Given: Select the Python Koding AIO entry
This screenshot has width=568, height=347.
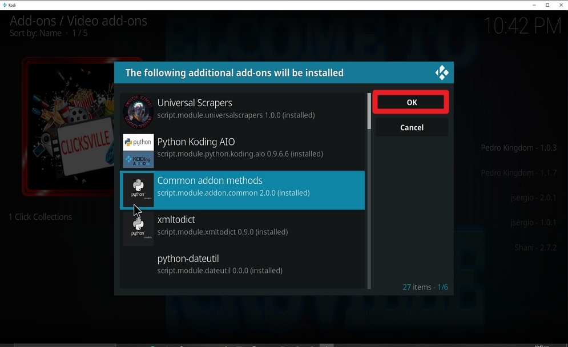Looking at the screenshot, I should pyautogui.click(x=242, y=151).
